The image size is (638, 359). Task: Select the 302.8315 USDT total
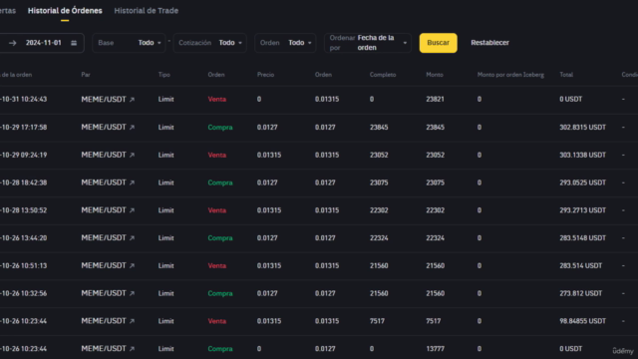pyautogui.click(x=582, y=128)
